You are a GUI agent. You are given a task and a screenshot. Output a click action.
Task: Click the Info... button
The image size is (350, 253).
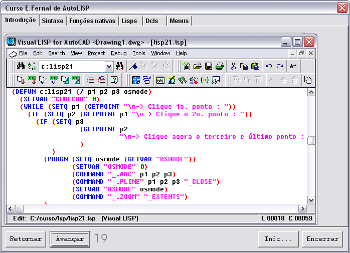point(278,239)
